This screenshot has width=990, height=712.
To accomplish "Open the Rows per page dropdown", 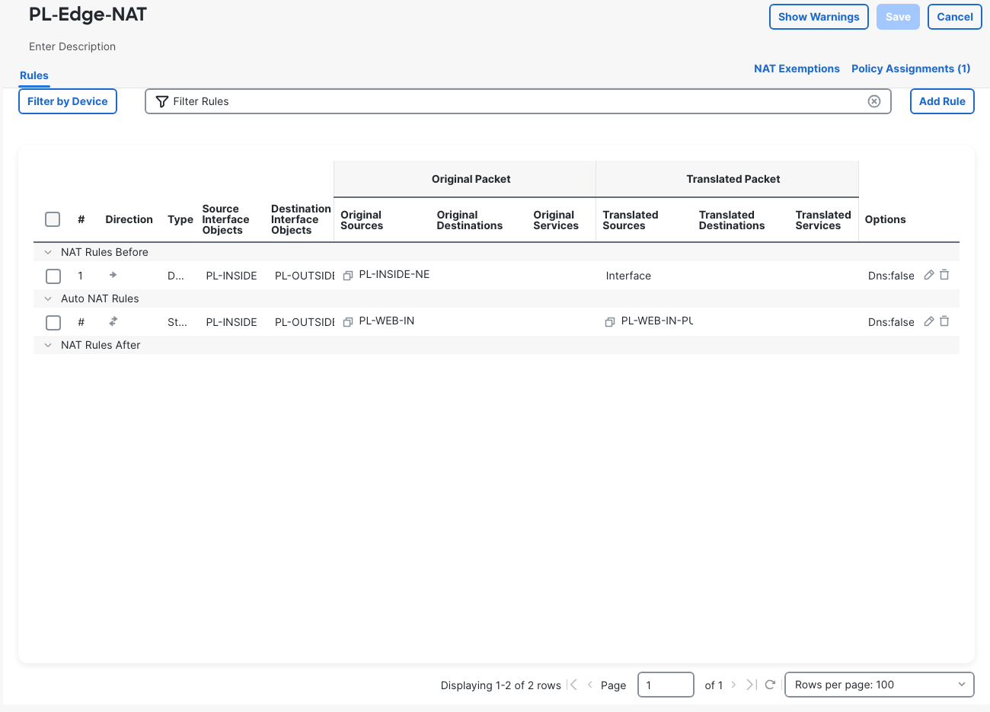I will 880,685.
